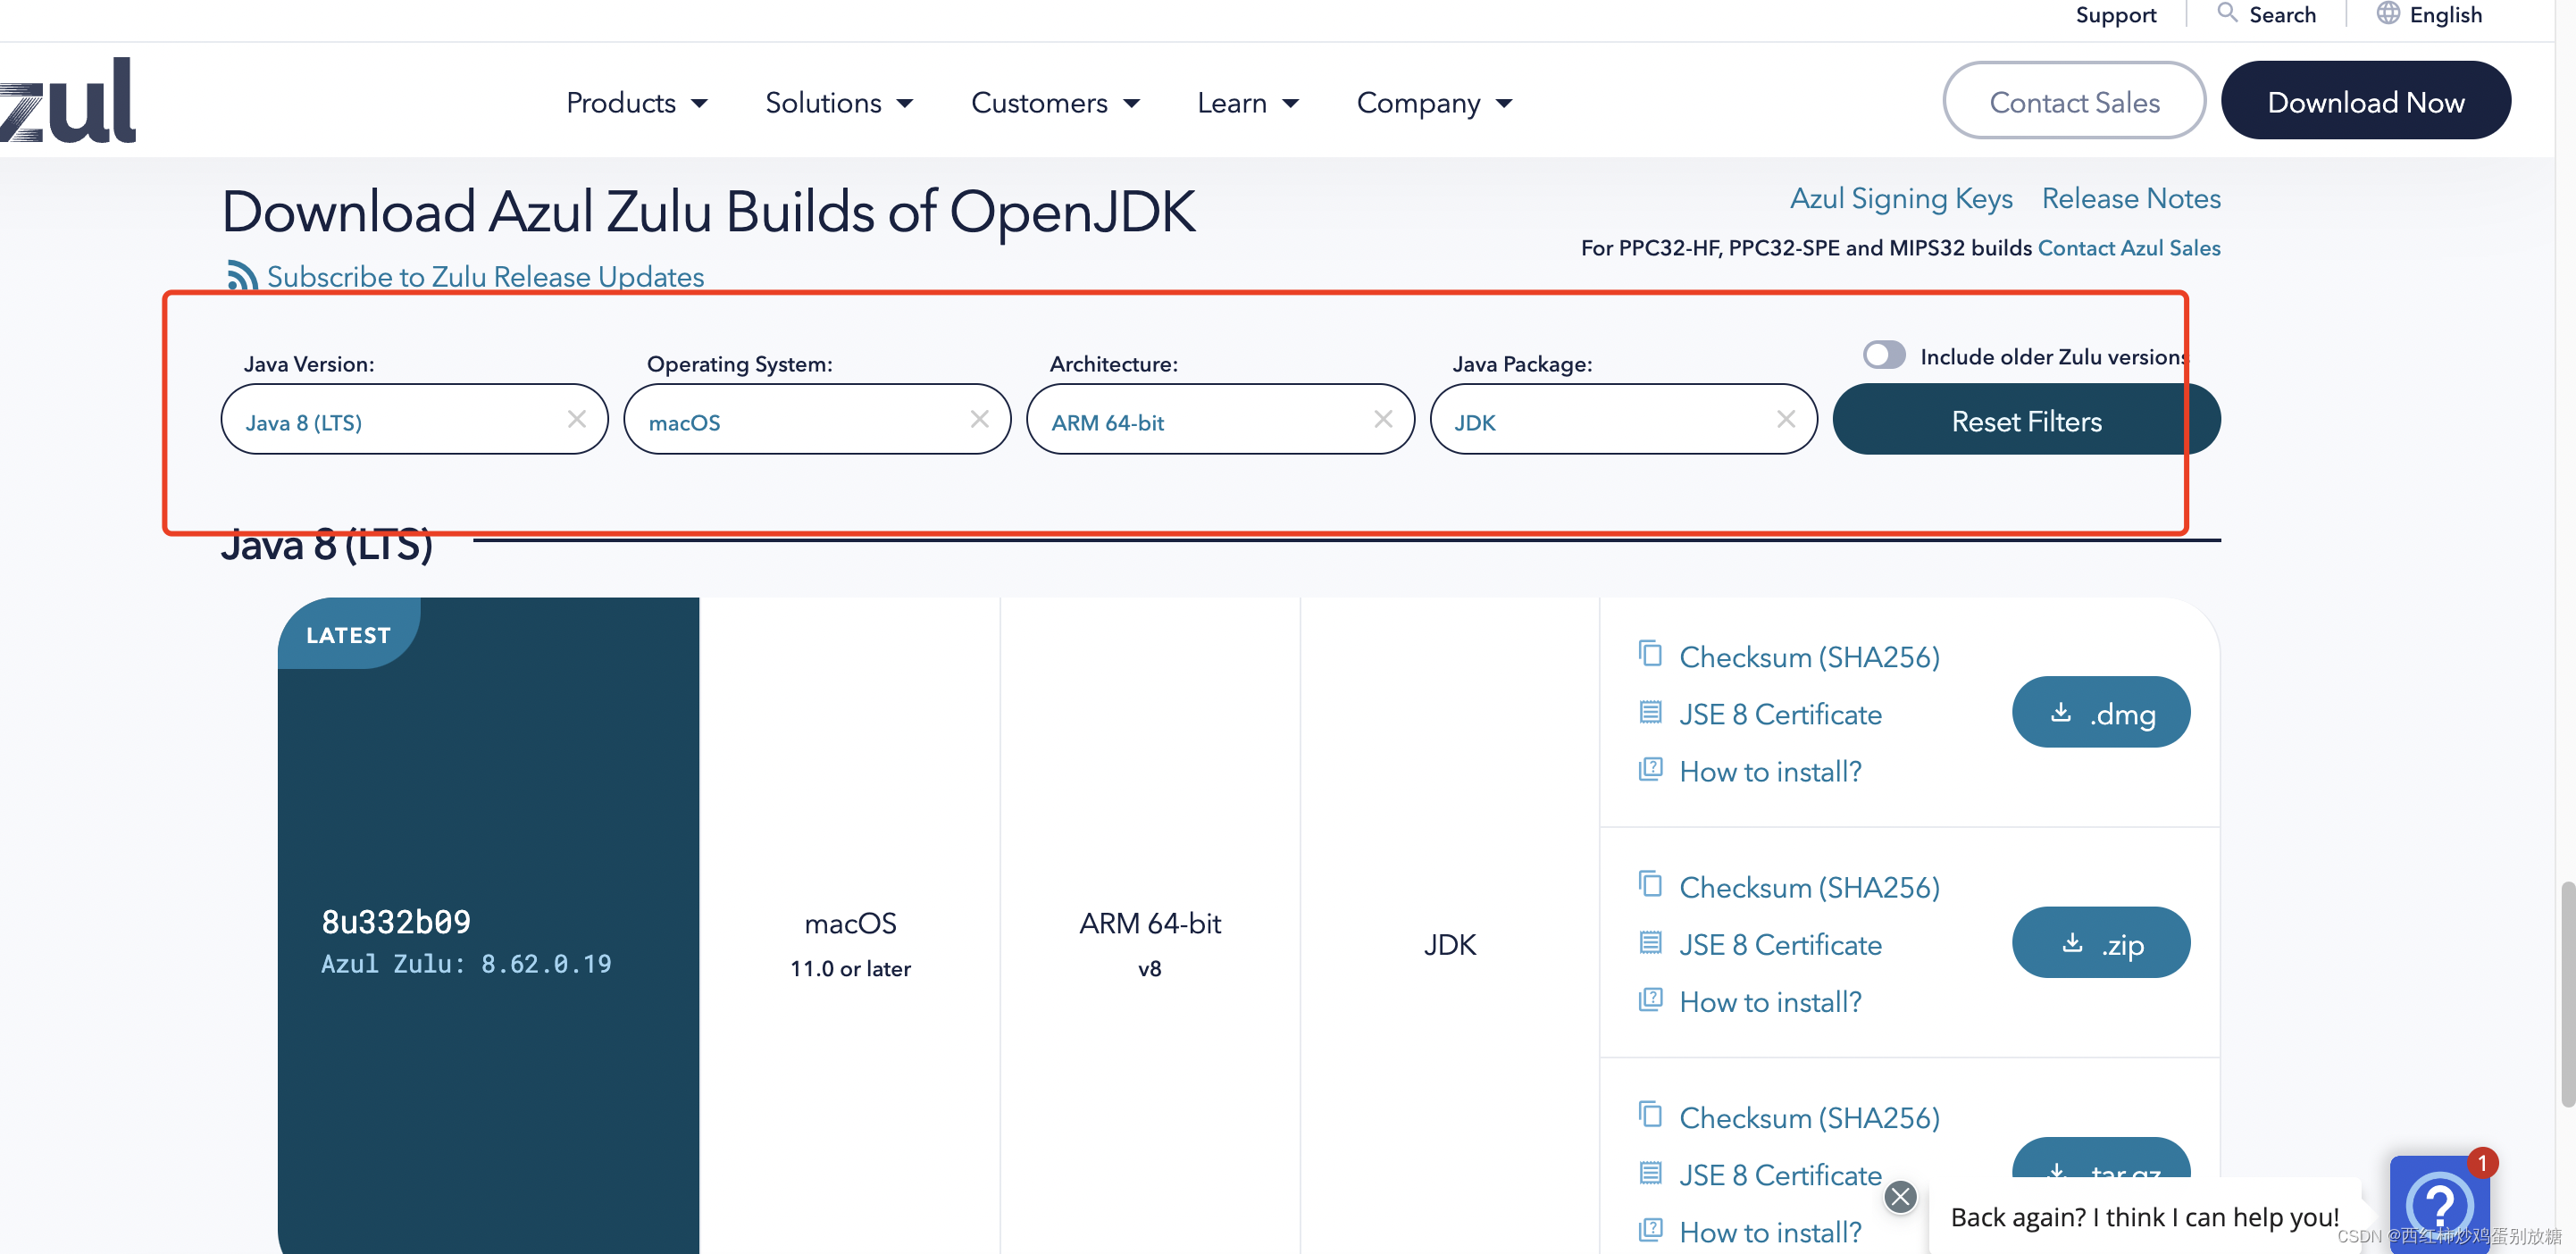The height and width of the screenshot is (1254, 2576).
Task: Open How to install? link for tar.gz
Action: 1770,1231
